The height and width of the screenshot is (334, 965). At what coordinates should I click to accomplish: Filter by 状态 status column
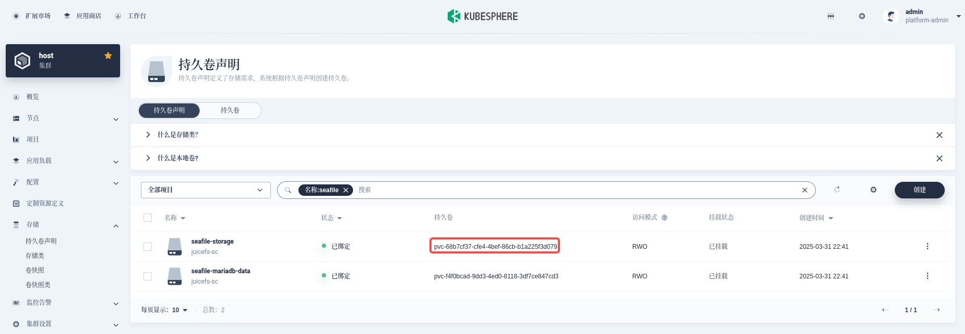point(332,218)
